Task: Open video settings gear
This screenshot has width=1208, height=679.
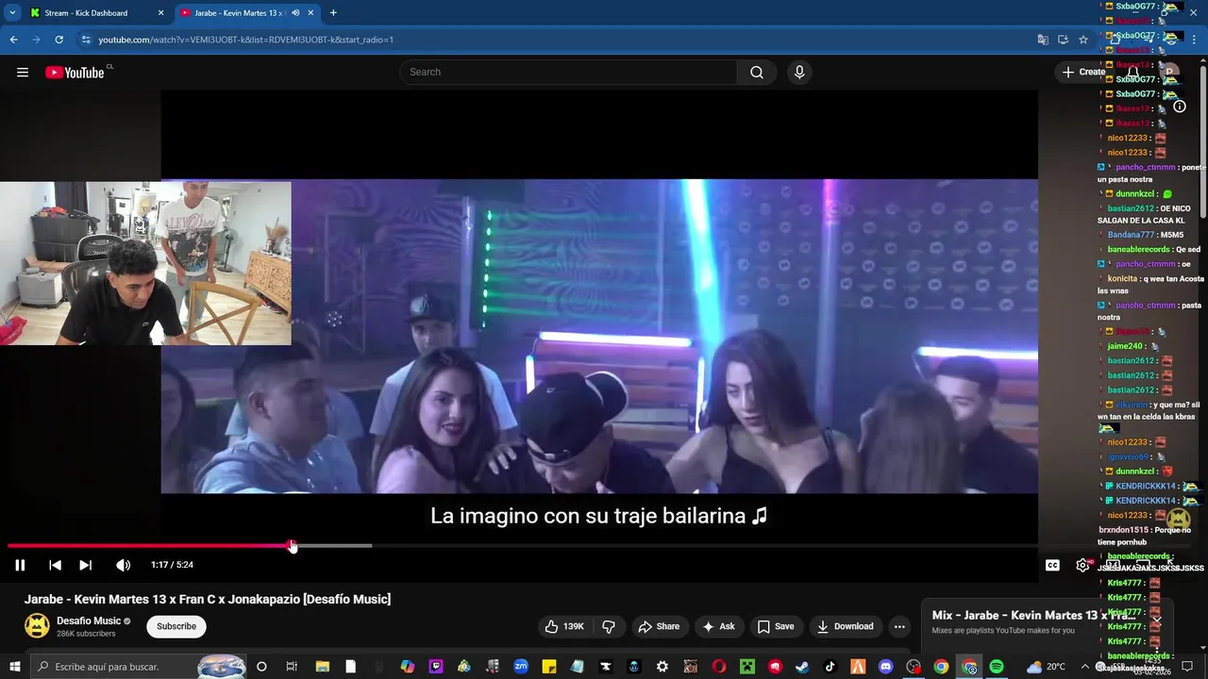Action: (1082, 565)
